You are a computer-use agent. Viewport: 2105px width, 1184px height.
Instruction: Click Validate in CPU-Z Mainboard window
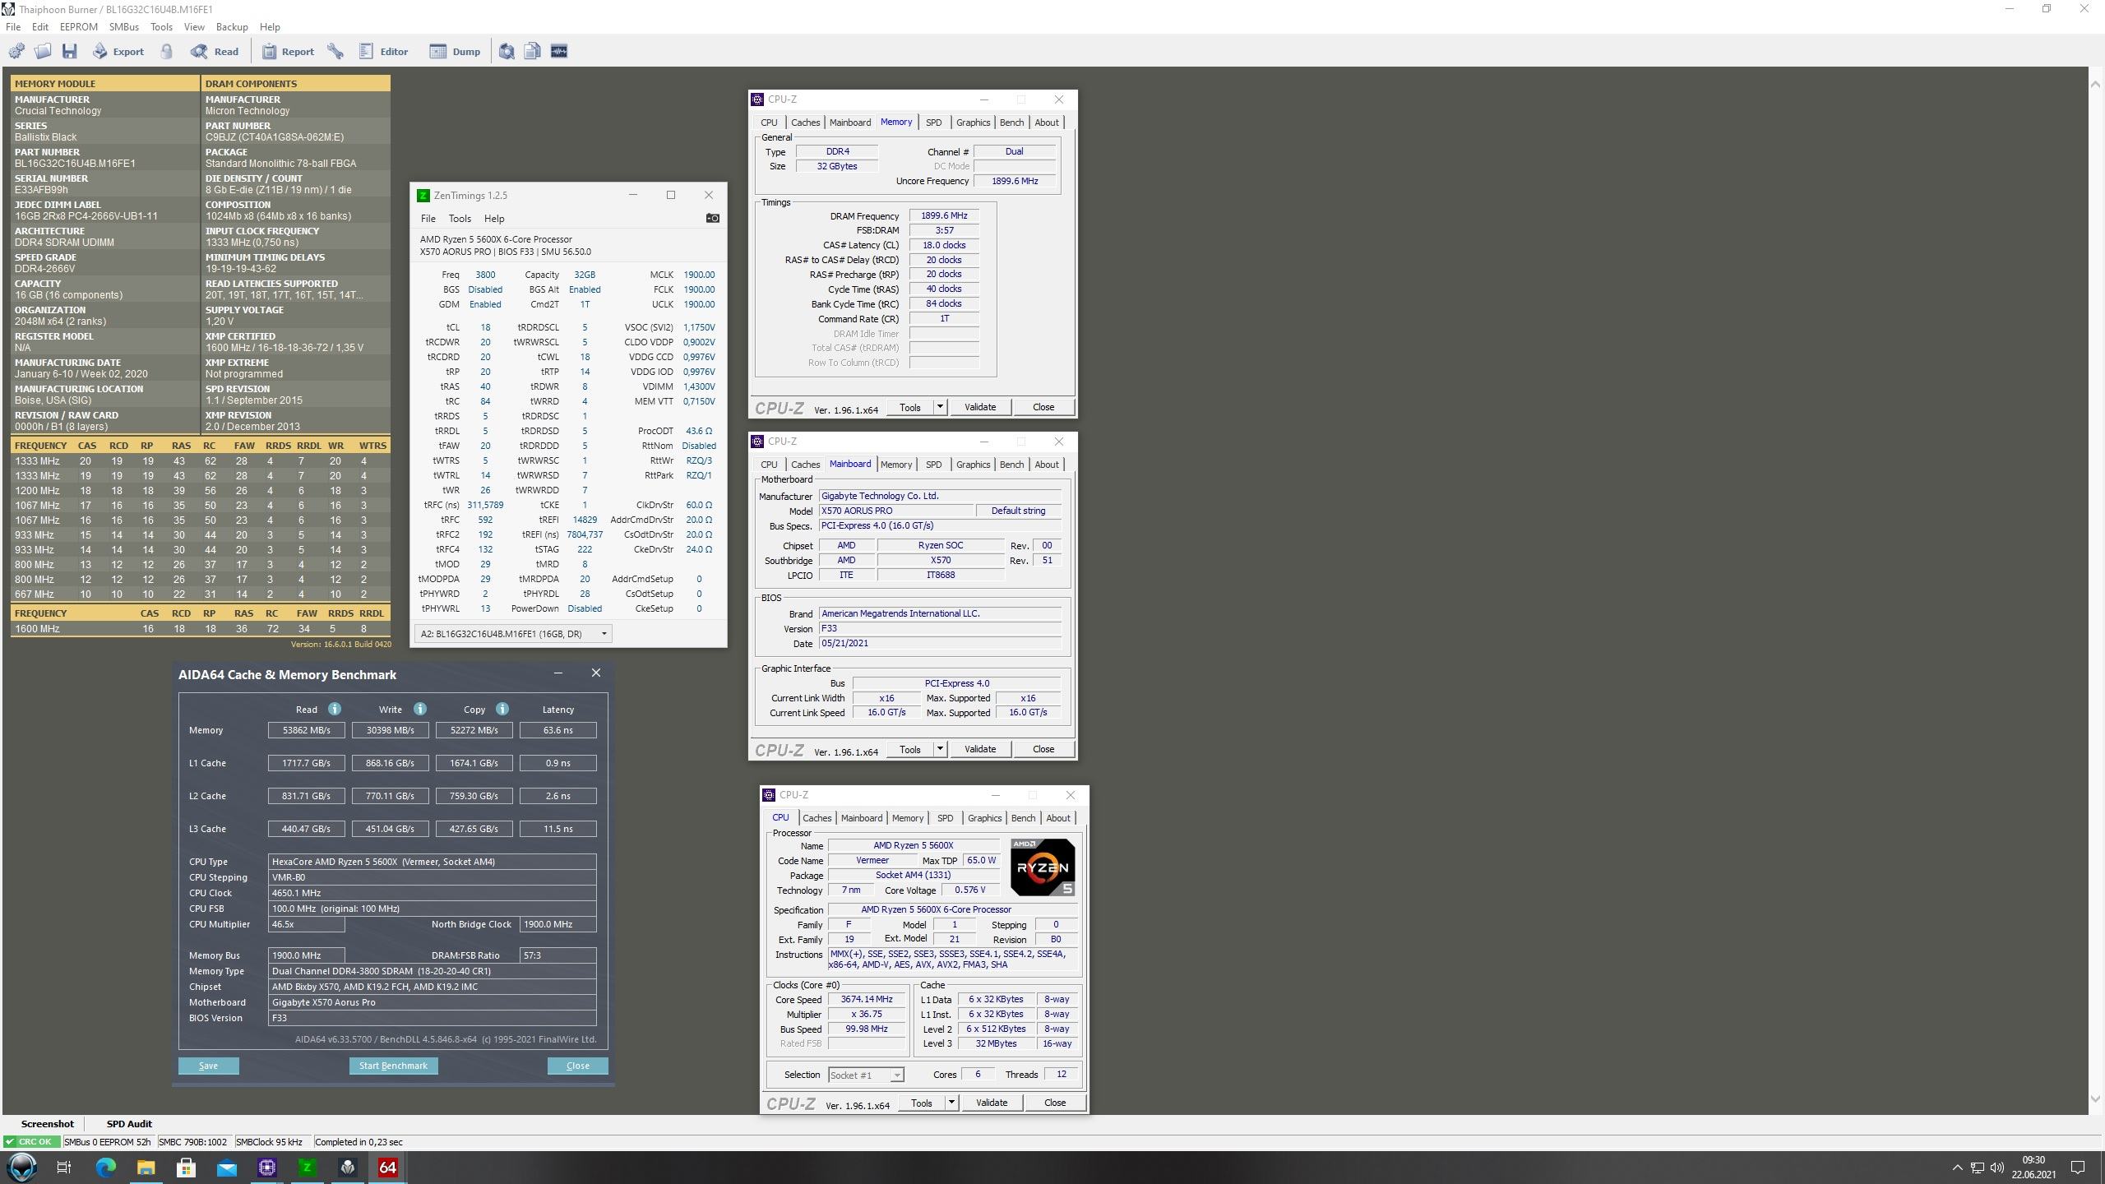(x=979, y=749)
